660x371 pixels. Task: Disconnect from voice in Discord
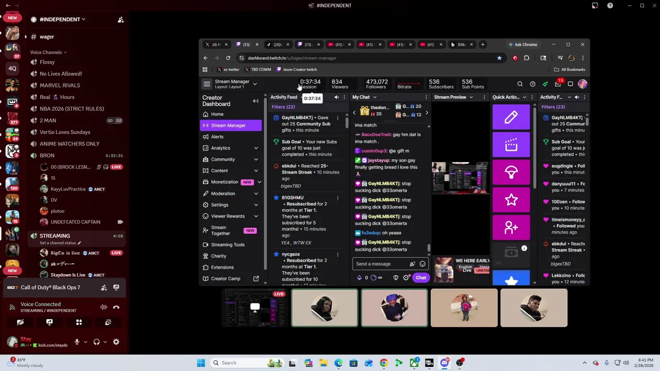(x=116, y=307)
